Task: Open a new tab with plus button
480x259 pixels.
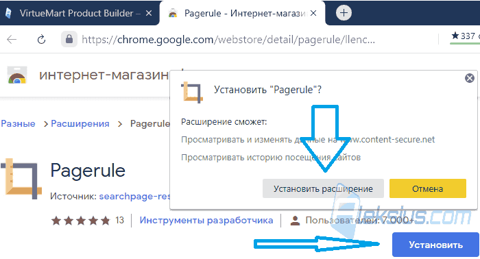Action: tap(344, 13)
